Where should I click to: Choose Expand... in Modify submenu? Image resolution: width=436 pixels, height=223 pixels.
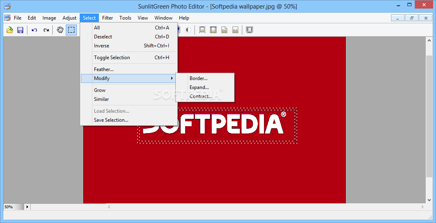click(x=205, y=87)
